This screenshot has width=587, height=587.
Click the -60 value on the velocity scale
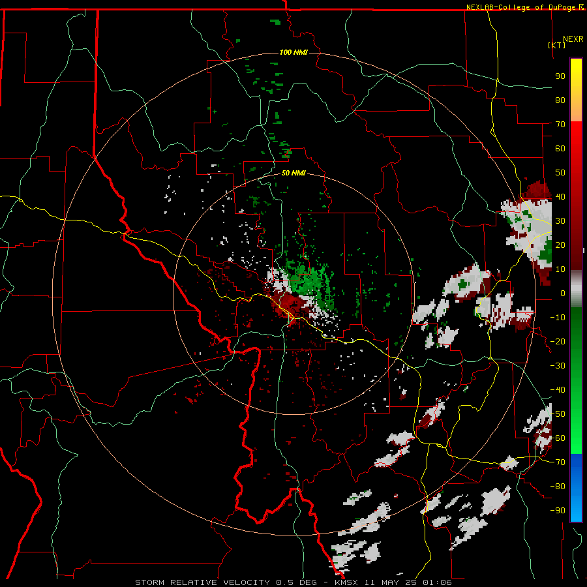pyautogui.click(x=558, y=438)
